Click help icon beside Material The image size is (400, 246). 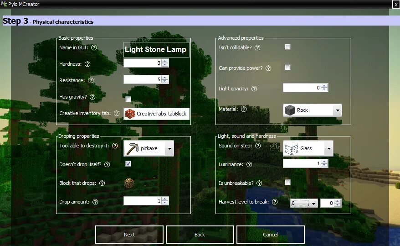(x=244, y=110)
